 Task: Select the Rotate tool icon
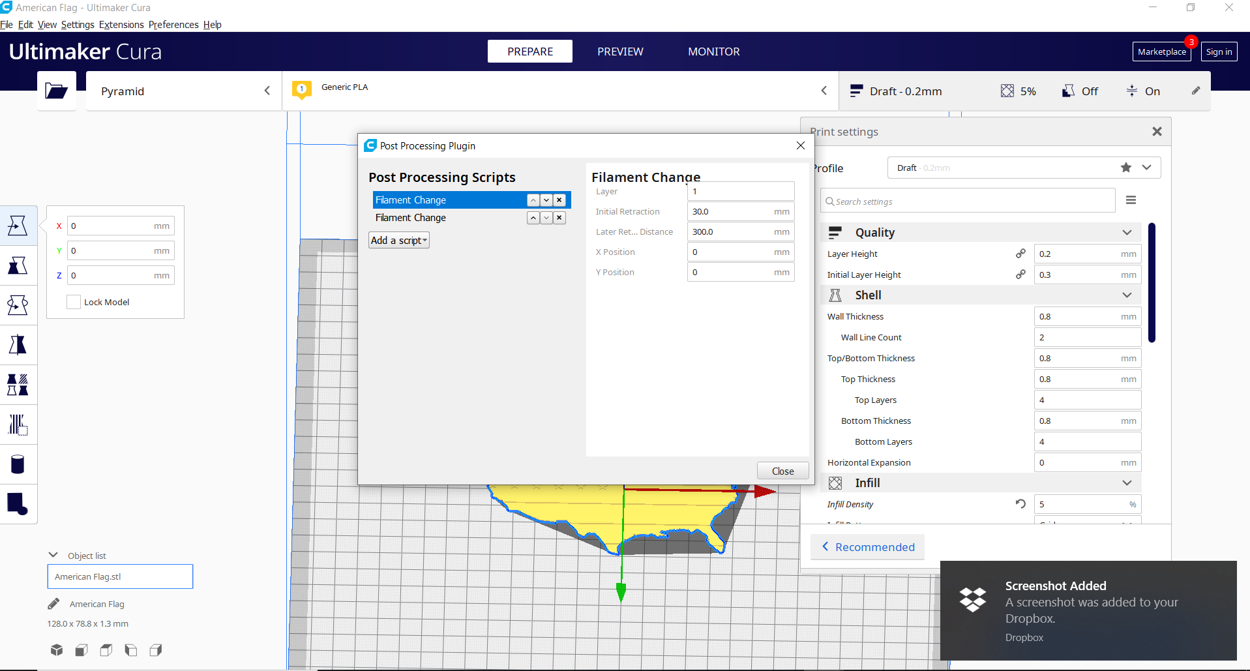point(18,305)
